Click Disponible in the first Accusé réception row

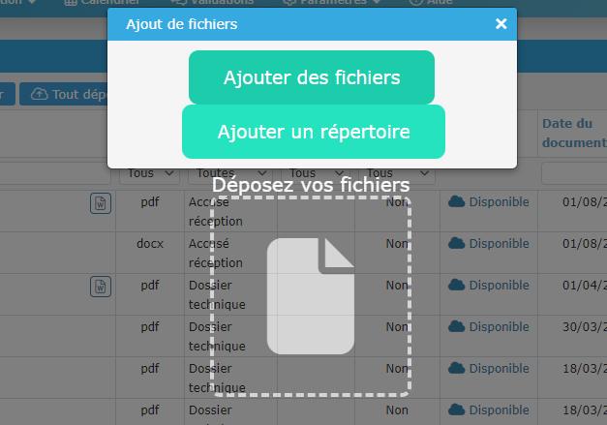click(499, 201)
